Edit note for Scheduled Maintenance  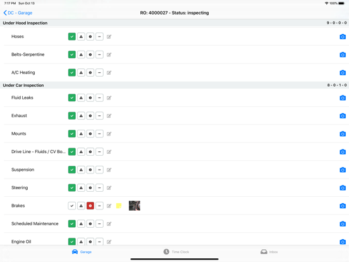click(109, 223)
